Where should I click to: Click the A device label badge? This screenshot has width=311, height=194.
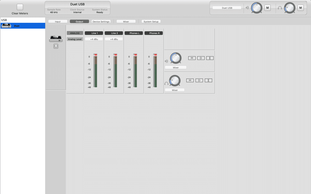point(56,46)
